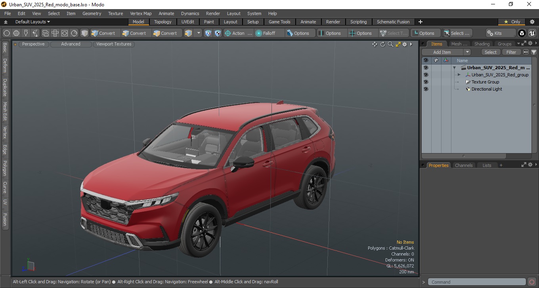Image resolution: width=539 pixels, height=288 pixels.
Task: Open the Viewport Textures dropdown
Action: (x=114, y=44)
